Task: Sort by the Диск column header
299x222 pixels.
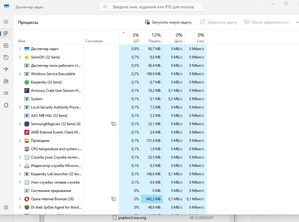Action: (x=173, y=37)
